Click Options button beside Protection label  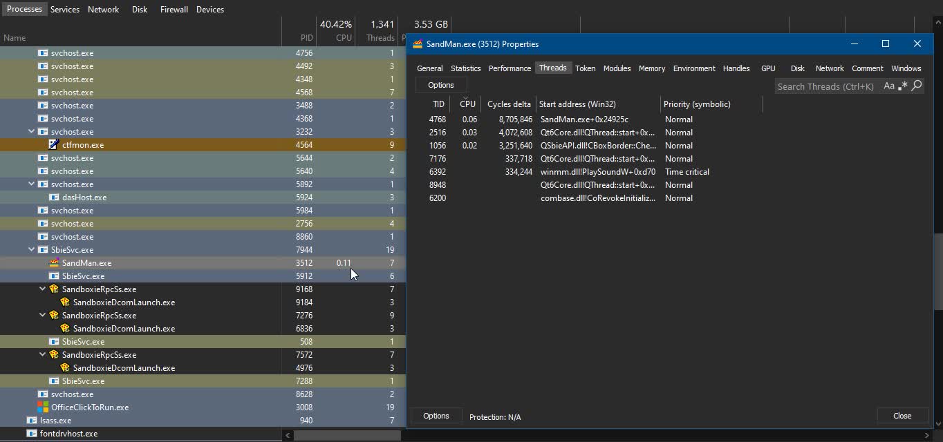436,416
